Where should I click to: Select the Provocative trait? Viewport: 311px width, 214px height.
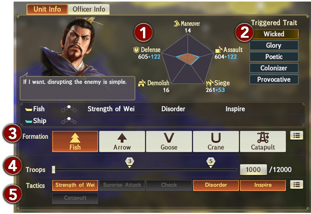274,79
